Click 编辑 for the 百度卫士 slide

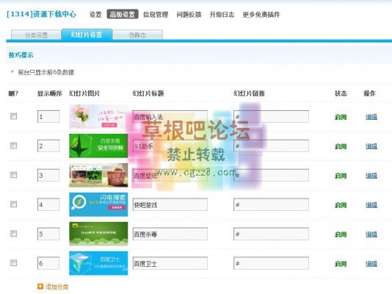[x=371, y=263]
